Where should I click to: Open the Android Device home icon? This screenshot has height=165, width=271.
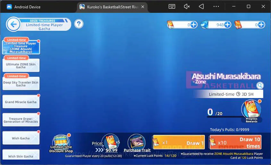pyautogui.click(x=9, y=7)
